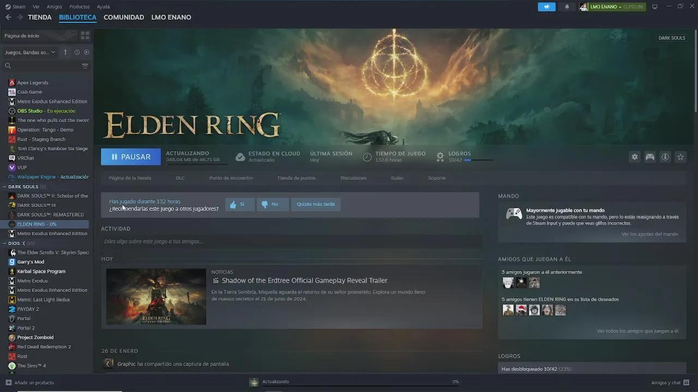Open the DLC tab for Elden Ring
698x392 pixels.
tap(180, 178)
